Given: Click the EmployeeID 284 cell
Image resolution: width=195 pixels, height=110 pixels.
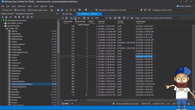Looking at the screenshot, I should [69, 76].
